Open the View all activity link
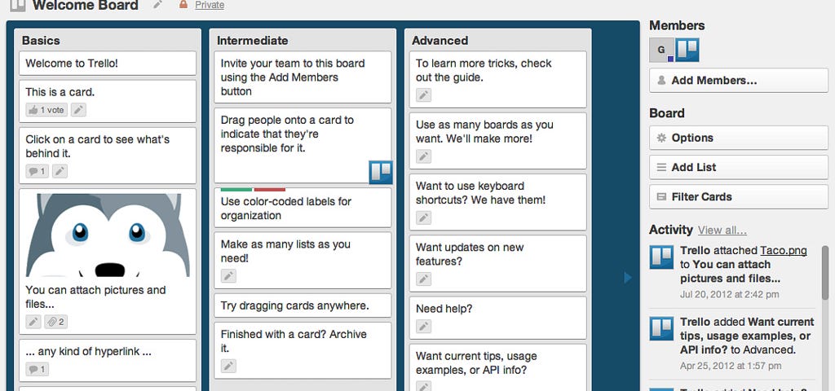This screenshot has height=391, width=835. pyautogui.click(x=722, y=231)
